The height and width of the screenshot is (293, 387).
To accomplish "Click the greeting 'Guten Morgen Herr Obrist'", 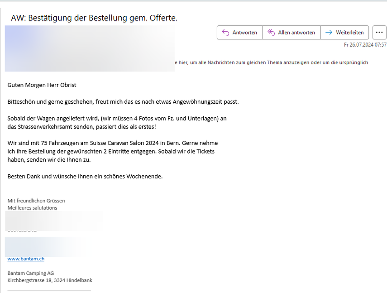I will click(x=42, y=85).
